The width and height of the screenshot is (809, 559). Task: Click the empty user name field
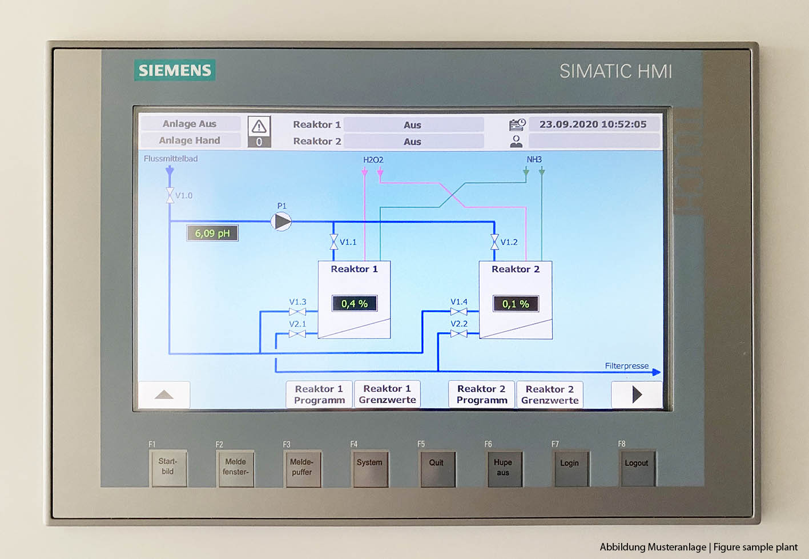click(594, 141)
